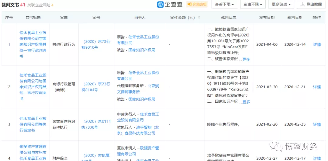Click 裁判日期 column header
The image size is (328, 161).
pyautogui.click(x=295, y=18)
